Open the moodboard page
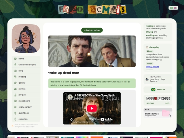Screen dimensions: 184x138 coord(26,101)
